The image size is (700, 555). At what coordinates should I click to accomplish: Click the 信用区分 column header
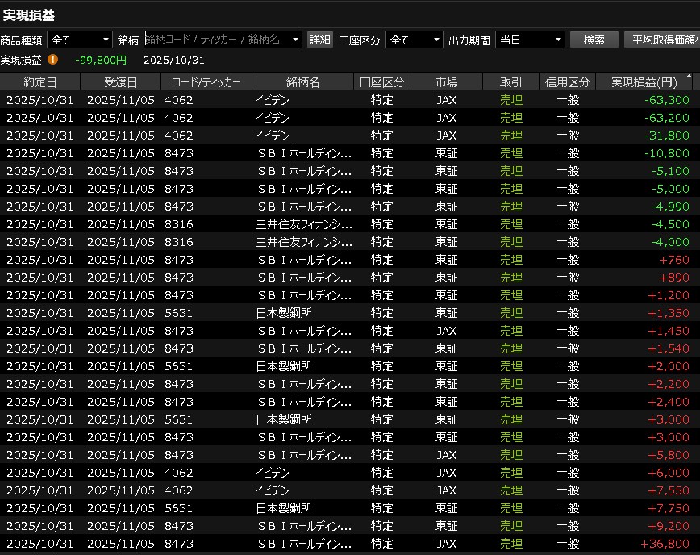pyautogui.click(x=567, y=82)
